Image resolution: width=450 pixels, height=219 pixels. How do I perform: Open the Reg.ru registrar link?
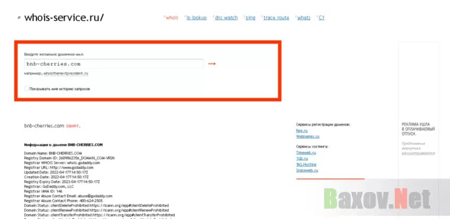(302, 130)
